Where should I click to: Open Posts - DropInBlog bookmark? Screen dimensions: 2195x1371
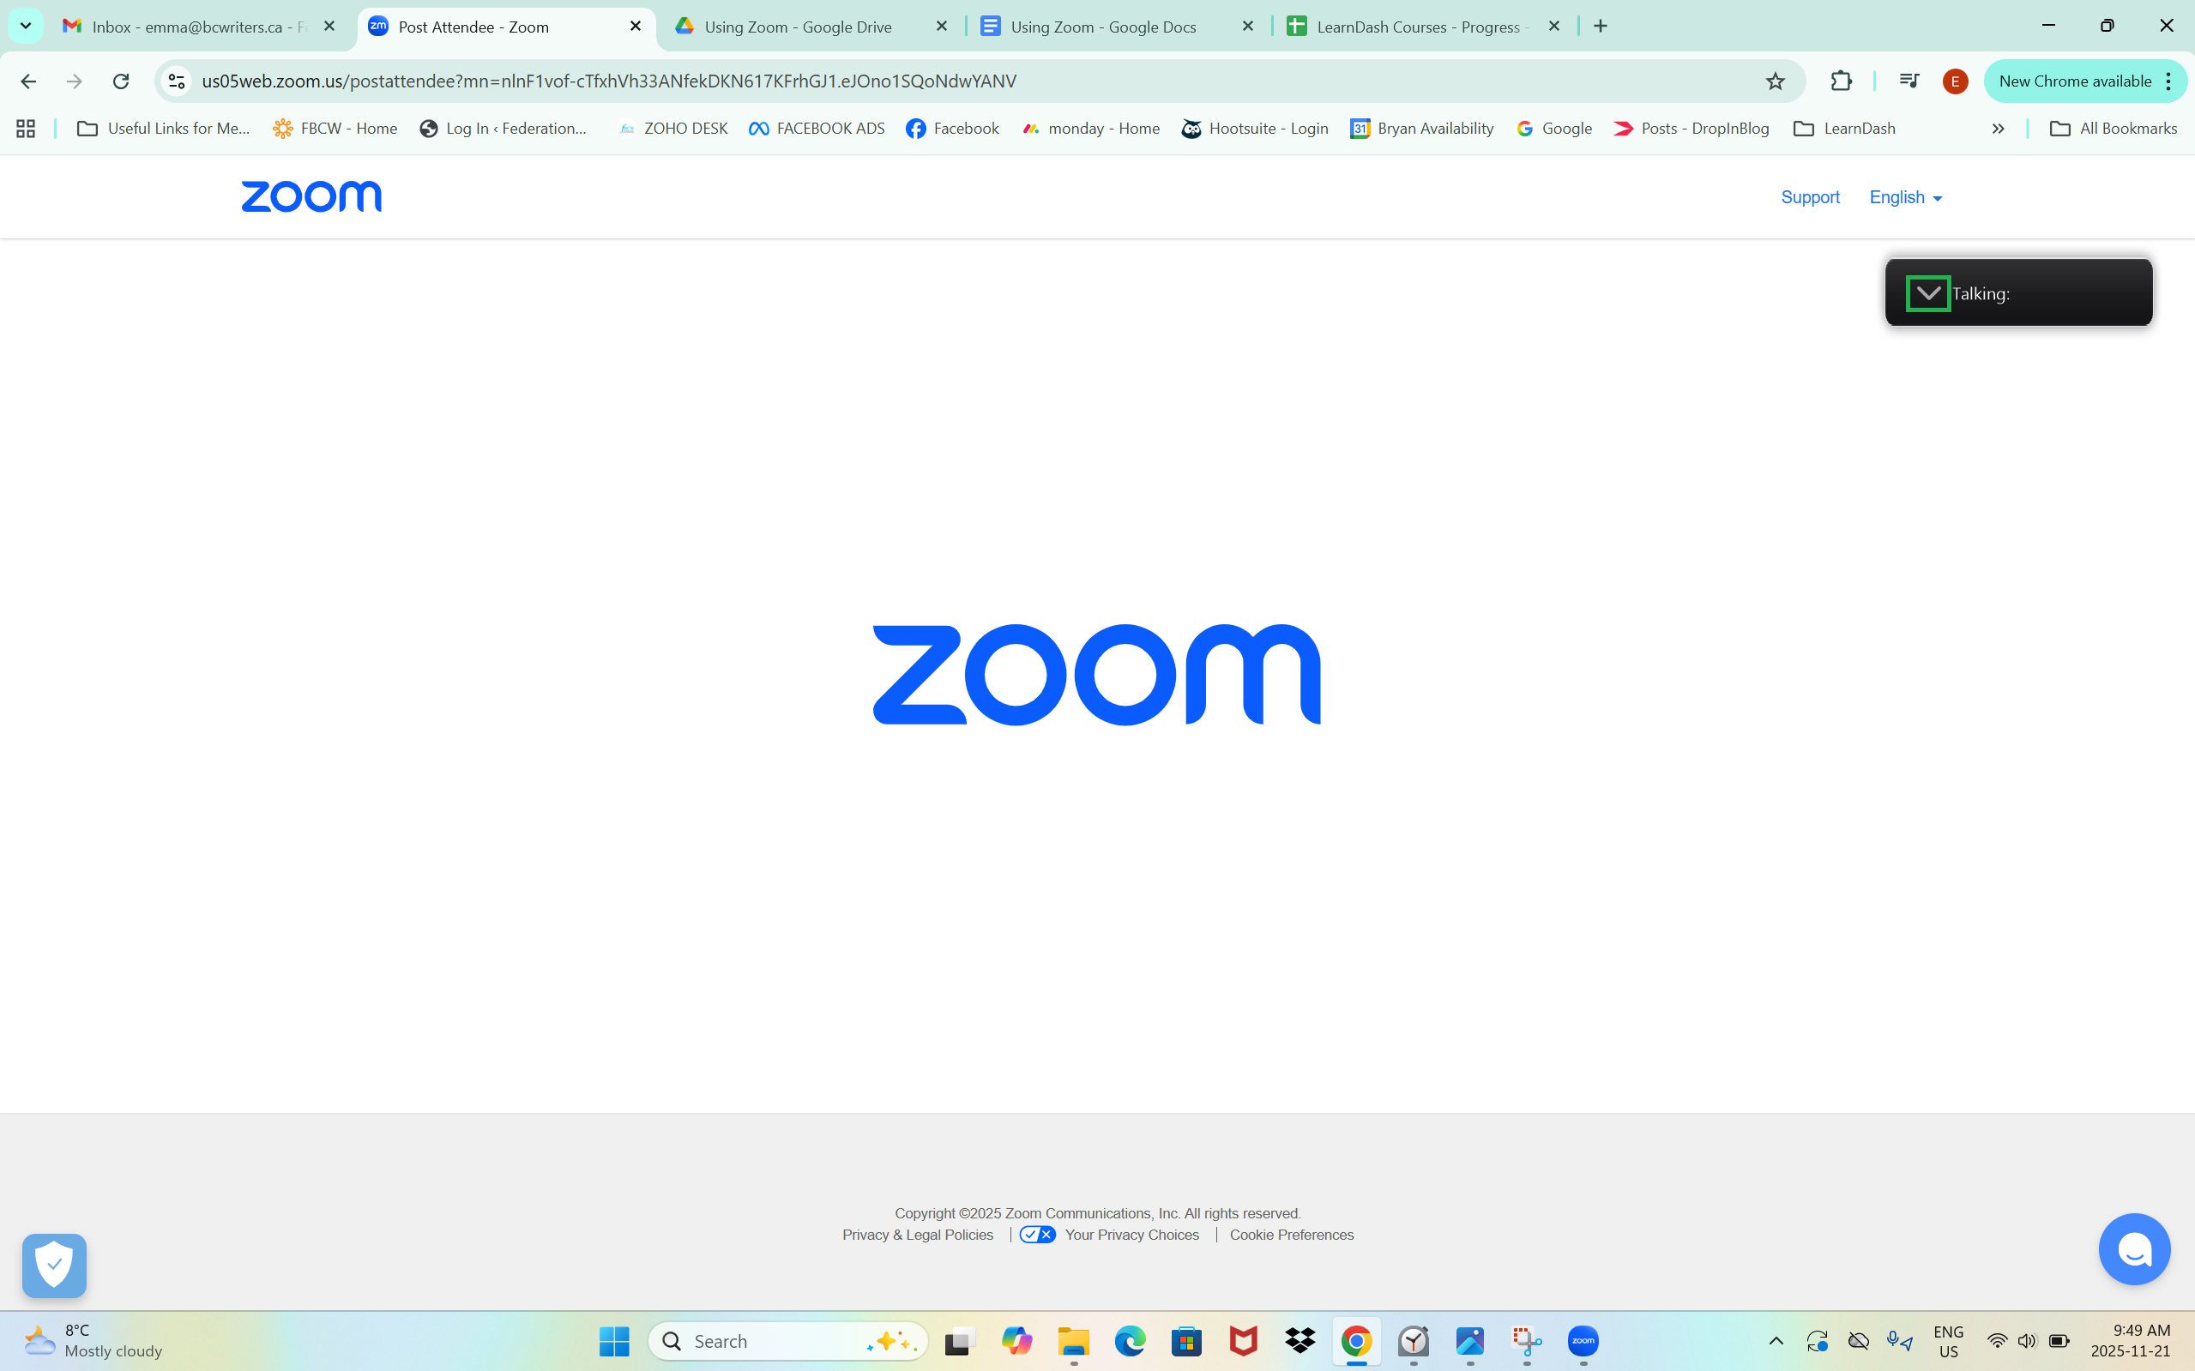point(1691,129)
